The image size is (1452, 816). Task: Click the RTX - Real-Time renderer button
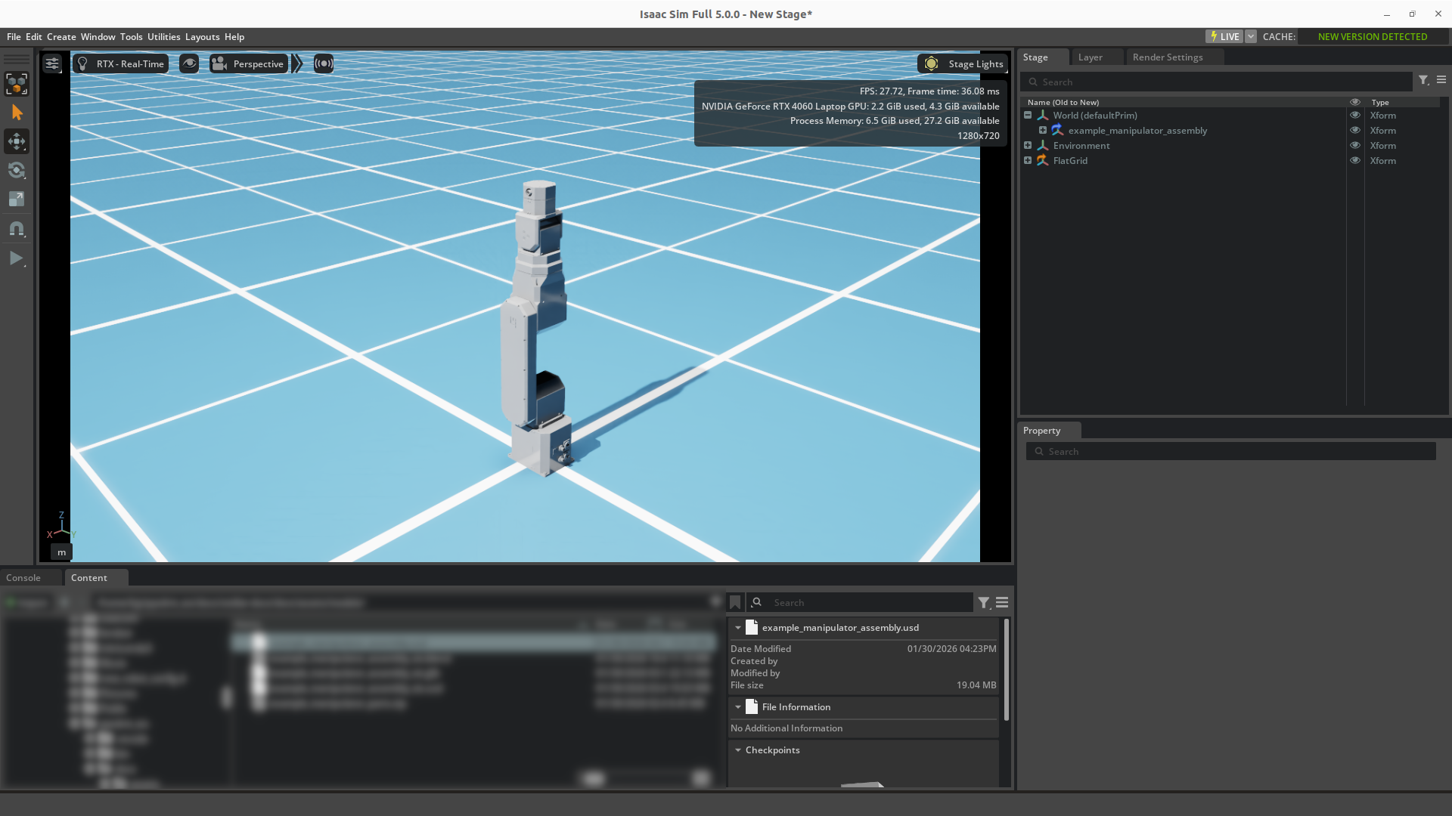121,63
